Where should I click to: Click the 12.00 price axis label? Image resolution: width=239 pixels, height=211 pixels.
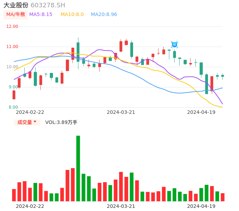click(x=13, y=26)
